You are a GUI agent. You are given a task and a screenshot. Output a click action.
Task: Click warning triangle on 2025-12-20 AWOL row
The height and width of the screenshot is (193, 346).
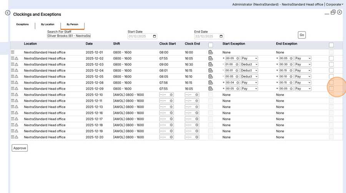click(x=17, y=137)
